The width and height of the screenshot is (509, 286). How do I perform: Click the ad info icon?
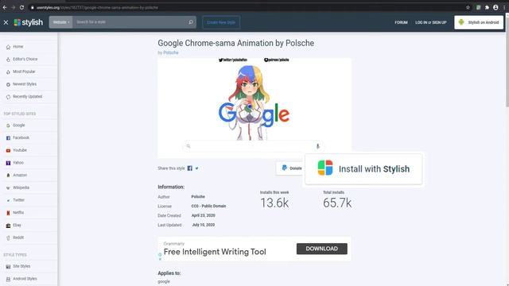pos(160,255)
